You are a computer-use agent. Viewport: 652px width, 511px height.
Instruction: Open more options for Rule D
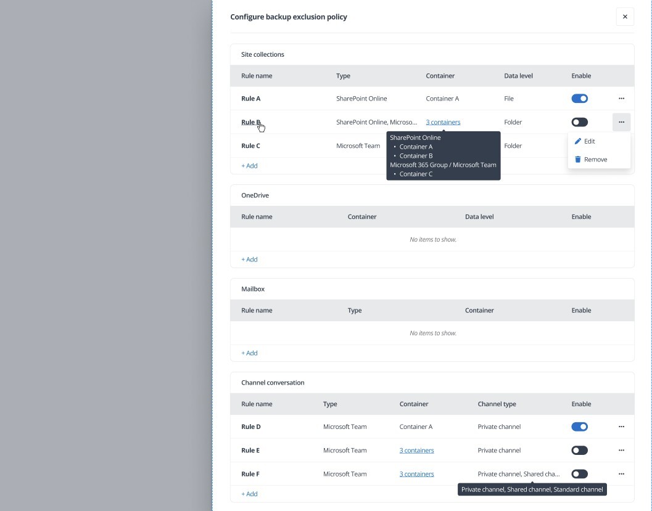[x=621, y=427]
